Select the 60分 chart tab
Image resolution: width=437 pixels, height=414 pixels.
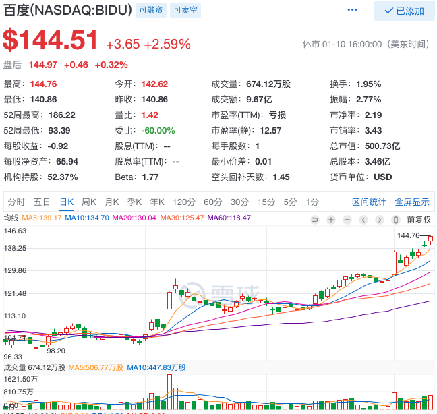(213, 202)
